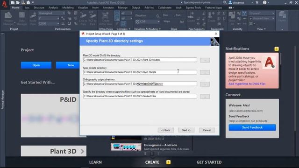Viewport: 299px width, 168px height.
Task: Click the Open folder icon in quick access toolbar
Action: (x=18, y=2)
